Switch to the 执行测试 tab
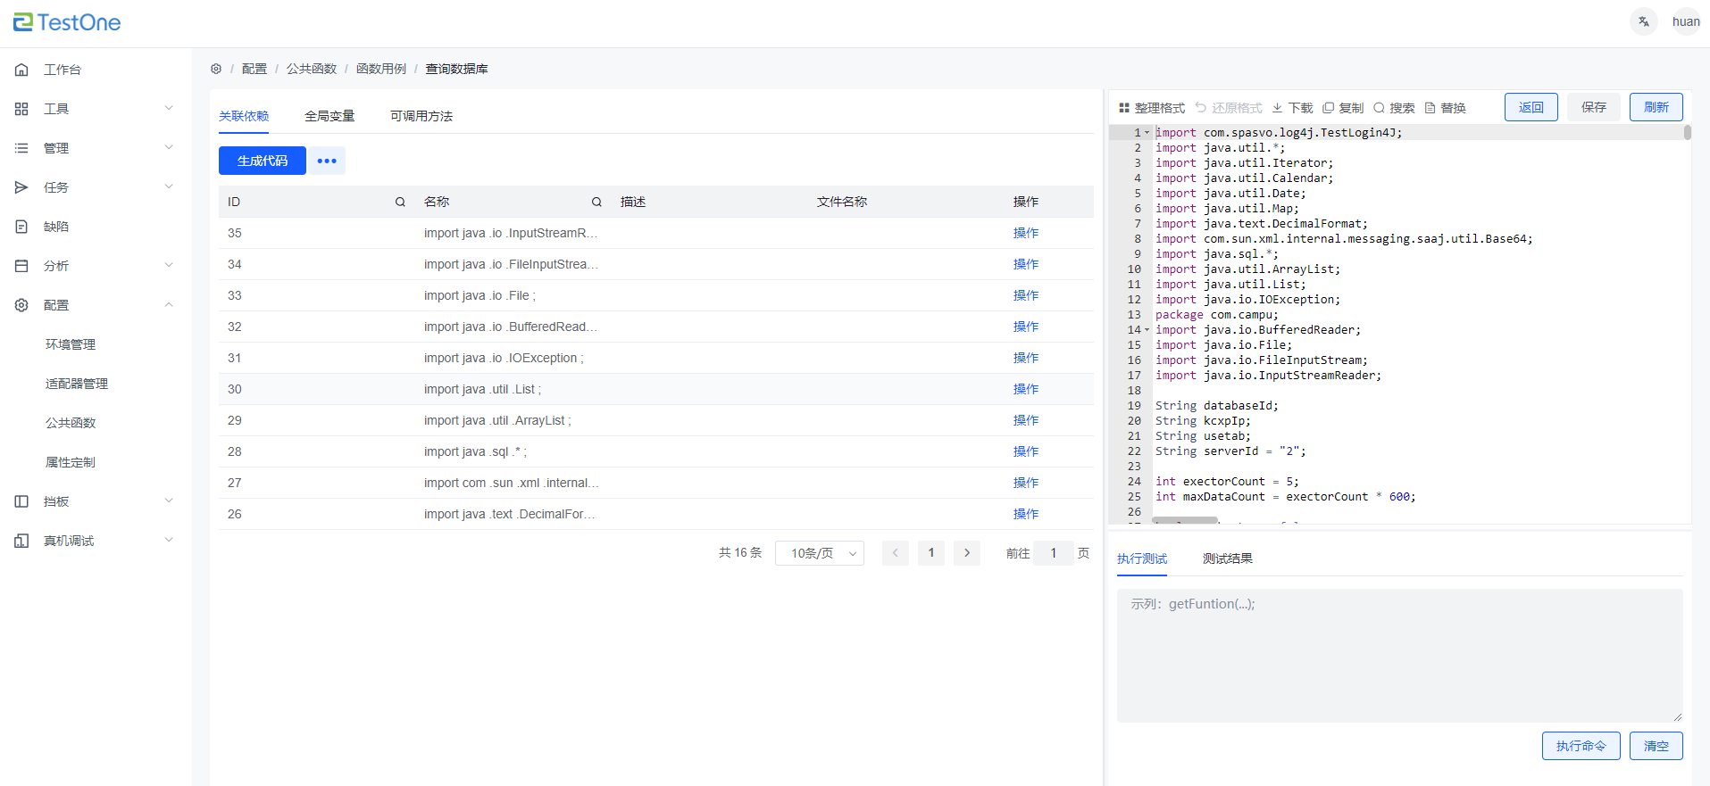This screenshot has height=786, width=1710. point(1142,558)
